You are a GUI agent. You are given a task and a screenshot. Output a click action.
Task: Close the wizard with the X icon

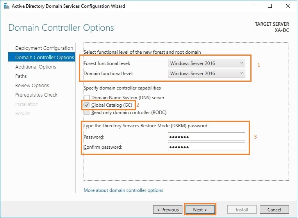[288, 6]
